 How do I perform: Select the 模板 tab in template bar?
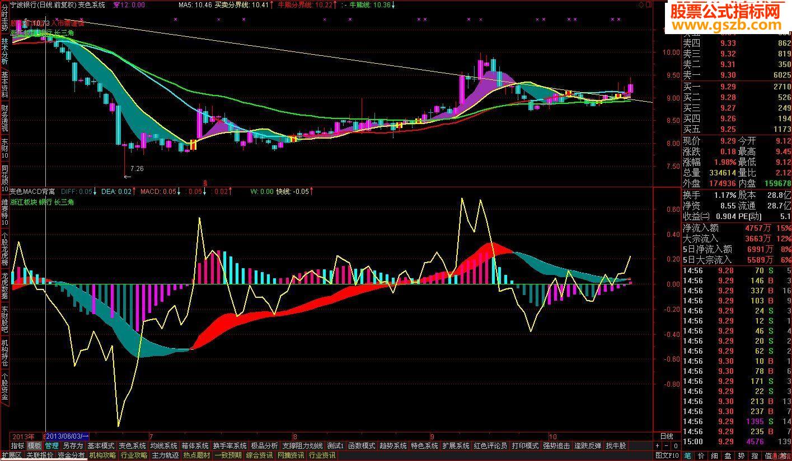35,446
